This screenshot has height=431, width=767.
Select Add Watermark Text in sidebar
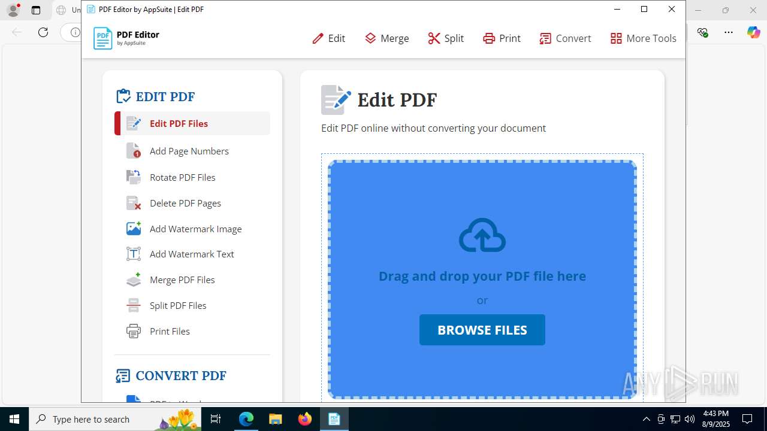click(192, 254)
